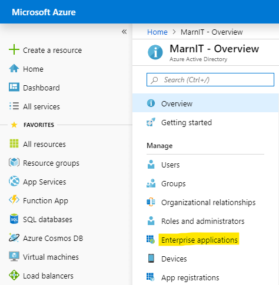Click the Roles and administrators icon
Screen dimensions: 279x285
point(151,221)
